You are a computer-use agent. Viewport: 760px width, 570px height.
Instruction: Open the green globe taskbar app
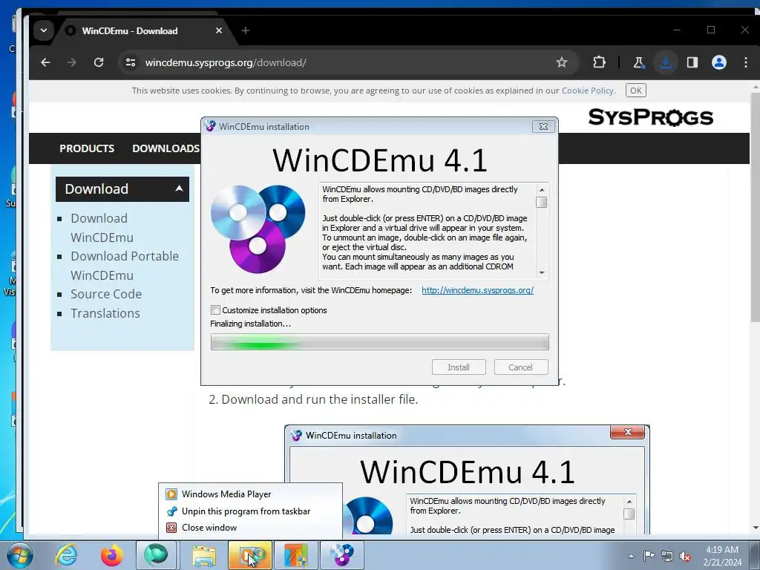(156, 555)
